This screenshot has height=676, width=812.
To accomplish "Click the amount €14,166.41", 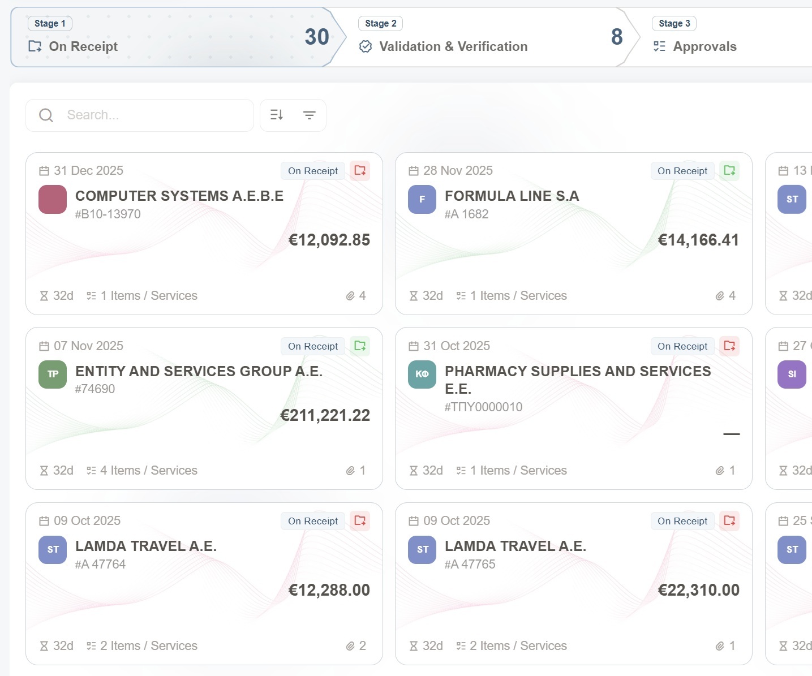I will point(699,240).
